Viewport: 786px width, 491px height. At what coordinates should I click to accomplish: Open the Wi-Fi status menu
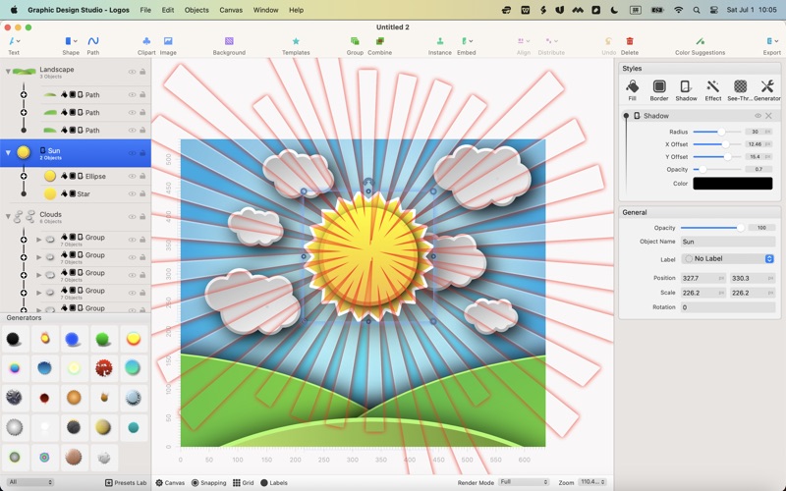(678, 10)
